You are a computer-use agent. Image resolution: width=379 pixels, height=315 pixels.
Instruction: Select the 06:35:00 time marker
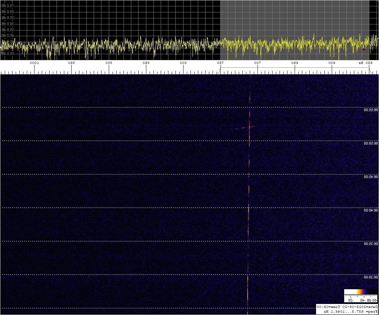tap(371, 244)
